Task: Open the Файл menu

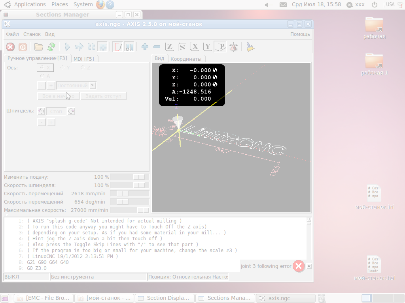Action: [x=12, y=34]
